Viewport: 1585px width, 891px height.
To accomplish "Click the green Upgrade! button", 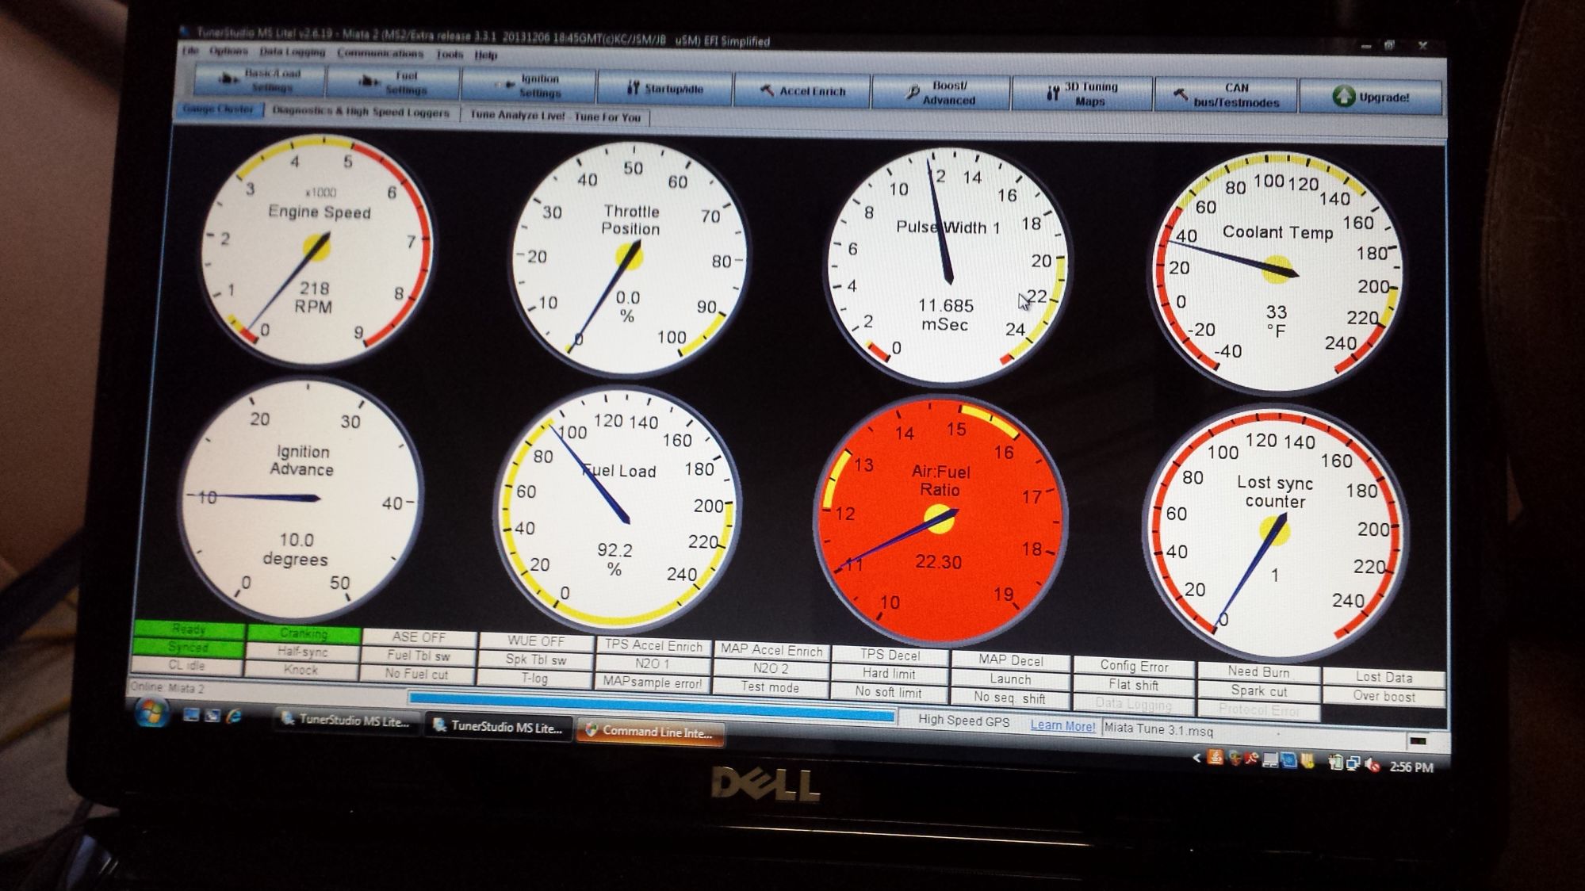I will click(x=1371, y=98).
